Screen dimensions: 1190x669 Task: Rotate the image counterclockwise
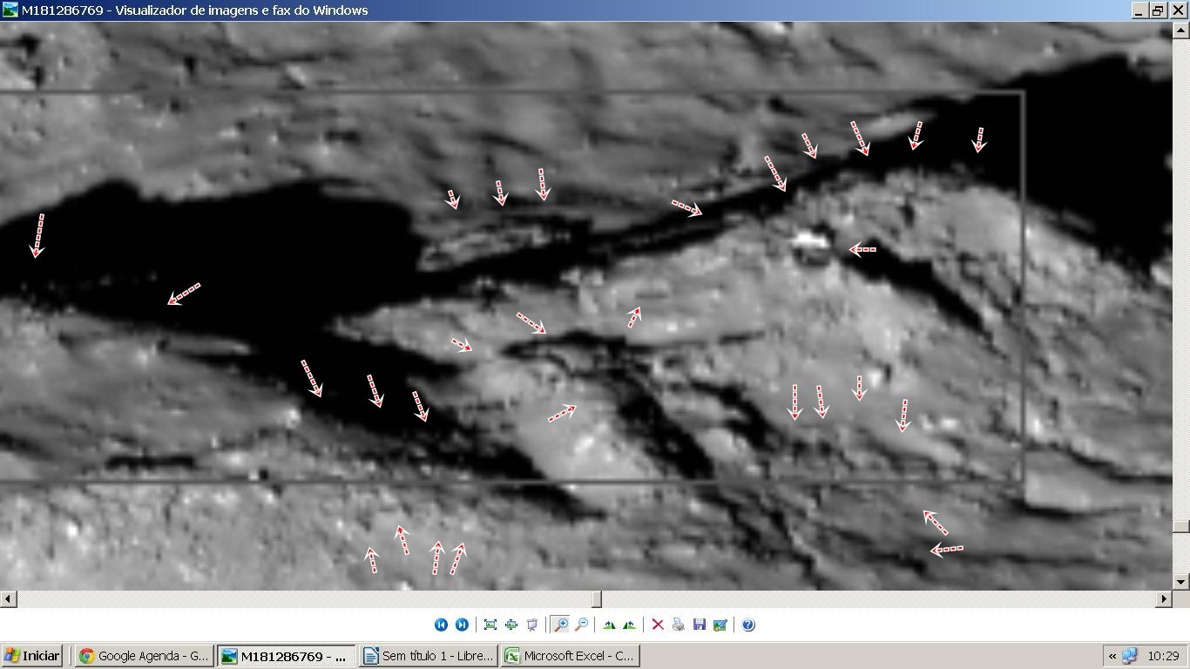(629, 625)
